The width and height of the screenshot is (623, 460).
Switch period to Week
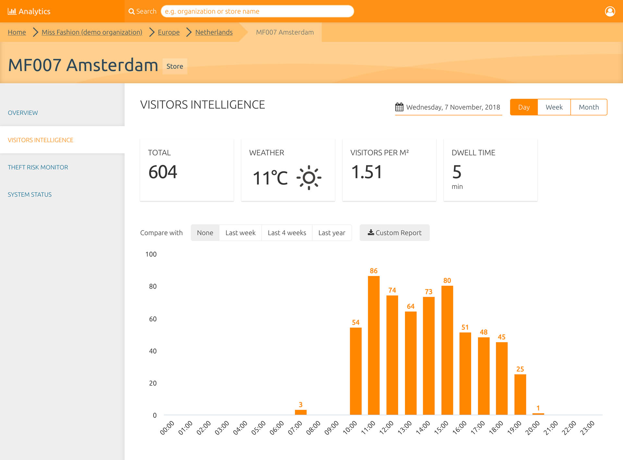tap(554, 107)
